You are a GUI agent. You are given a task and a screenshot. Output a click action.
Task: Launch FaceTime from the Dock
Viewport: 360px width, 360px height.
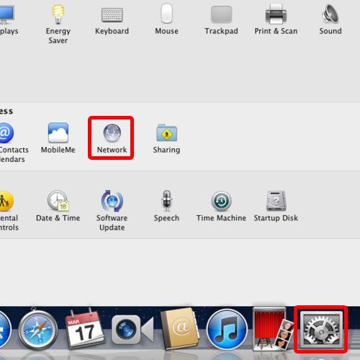pos(132,329)
